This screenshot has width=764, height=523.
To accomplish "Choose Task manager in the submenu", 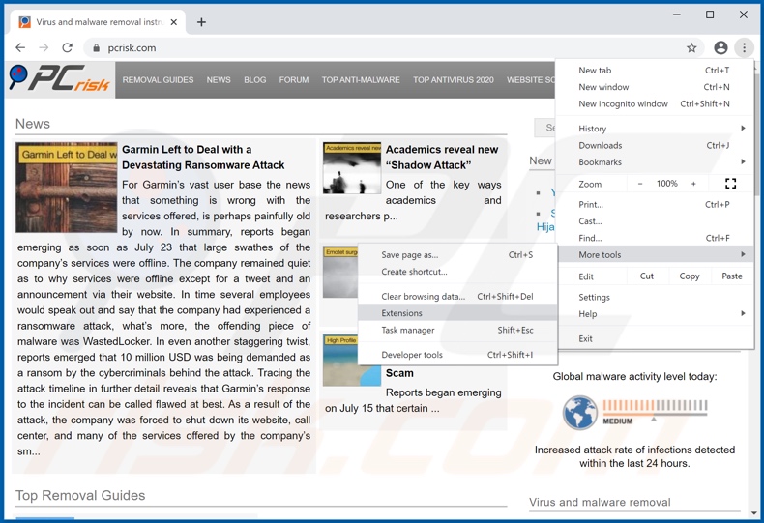I will pyautogui.click(x=408, y=331).
